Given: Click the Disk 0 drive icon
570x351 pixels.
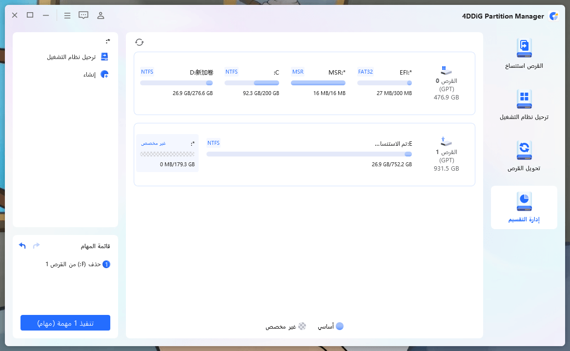Looking at the screenshot, I should [446, 70].
